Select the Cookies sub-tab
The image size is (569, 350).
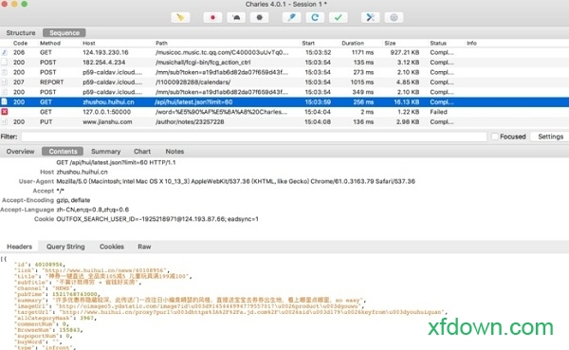[x=112, y=247]
